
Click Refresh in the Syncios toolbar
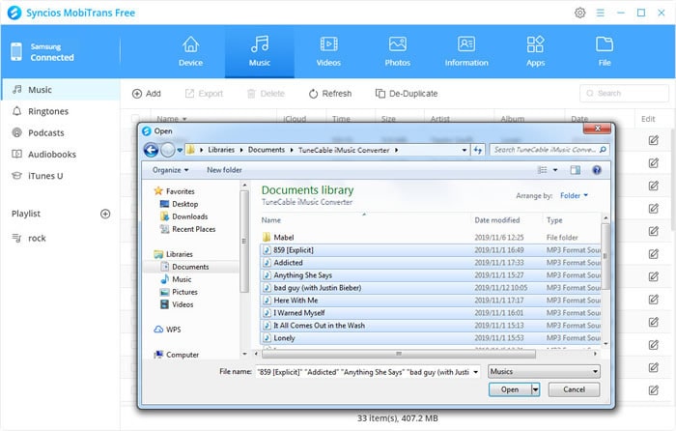(330, 94)
